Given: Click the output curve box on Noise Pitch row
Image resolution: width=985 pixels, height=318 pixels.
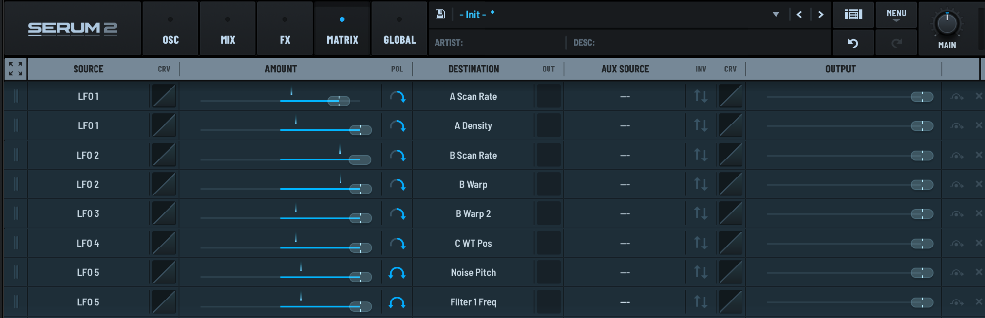Looking at the screenshot, I should pos(730,272).
